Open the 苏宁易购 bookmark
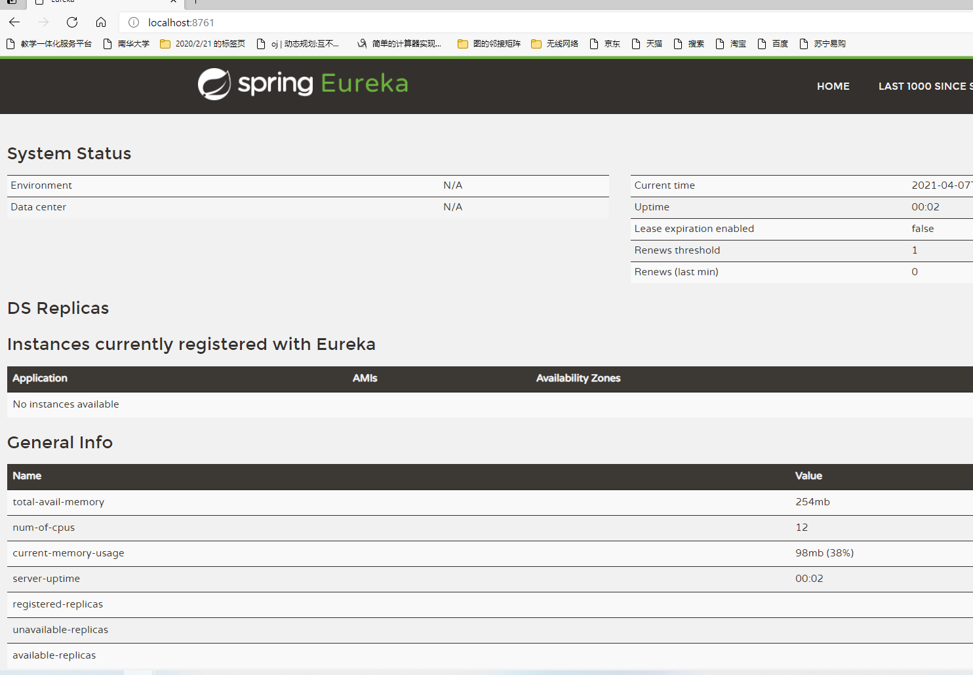The width and height of the screenshot is (973, 675). [x=823, y=44]
